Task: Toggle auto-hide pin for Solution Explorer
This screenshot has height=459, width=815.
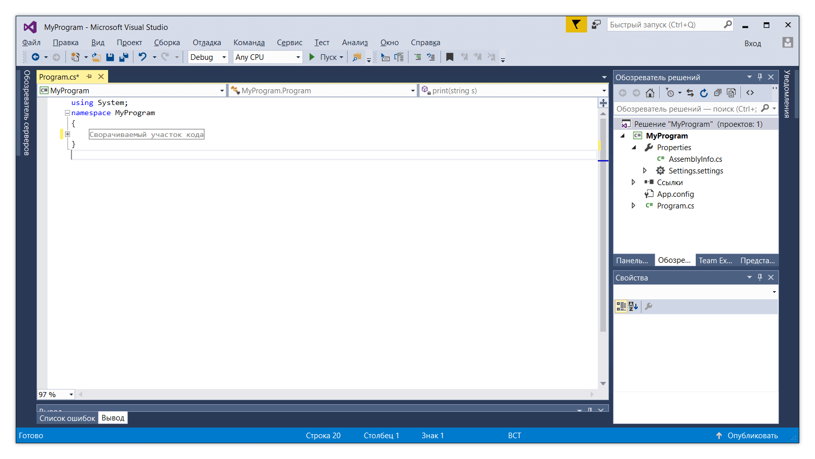Action: tap(760, 77)
